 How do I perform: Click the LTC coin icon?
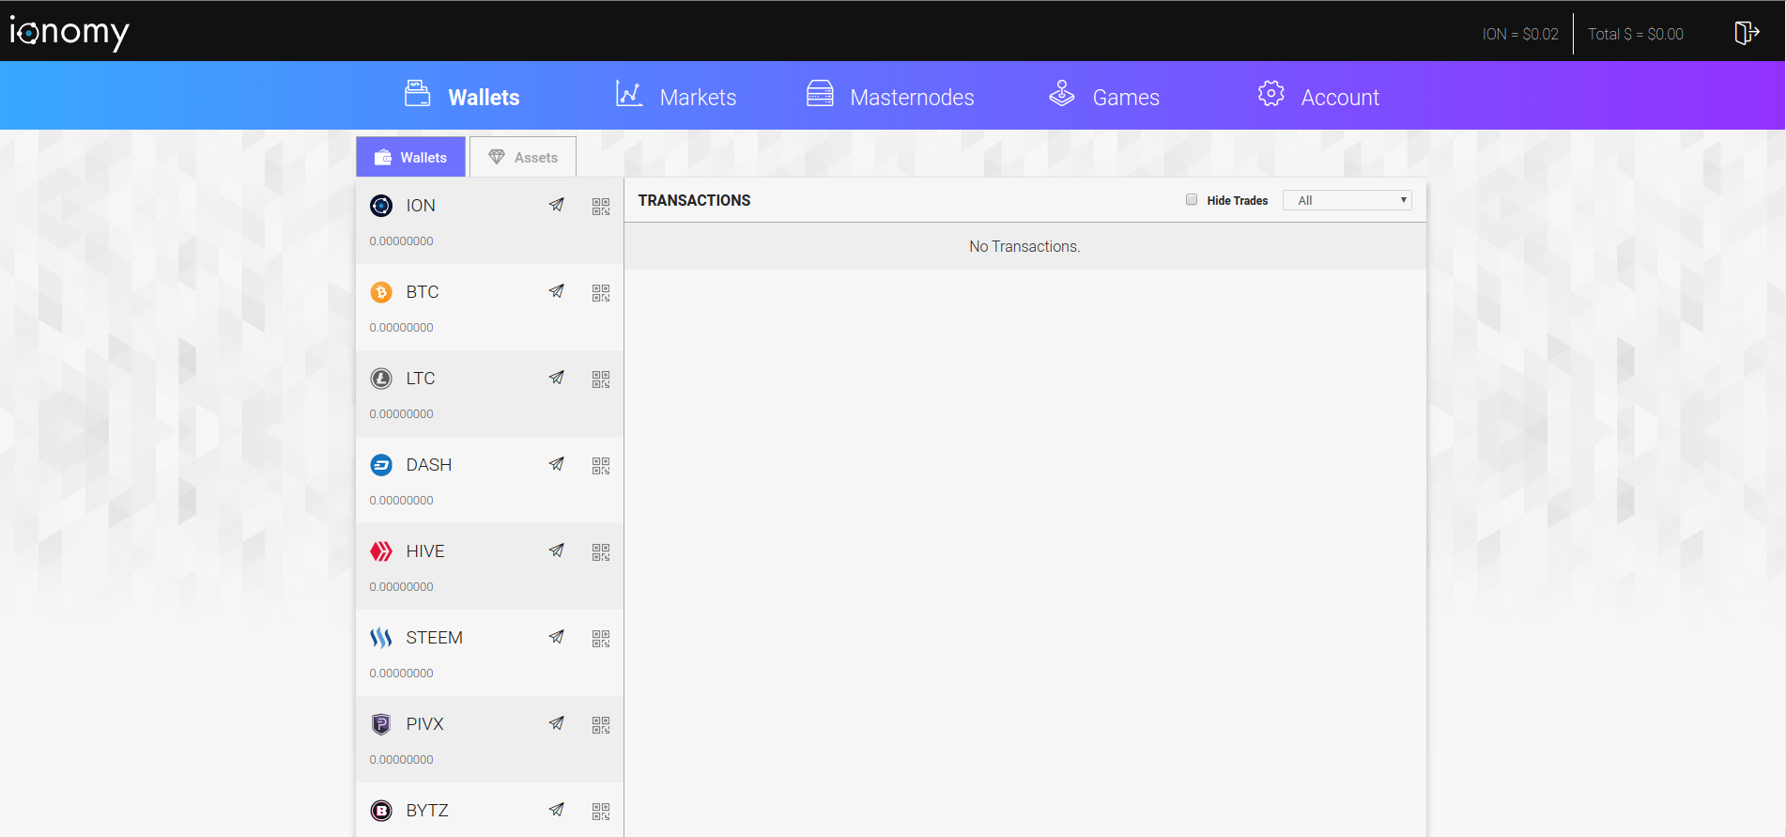tap(381, 379)
